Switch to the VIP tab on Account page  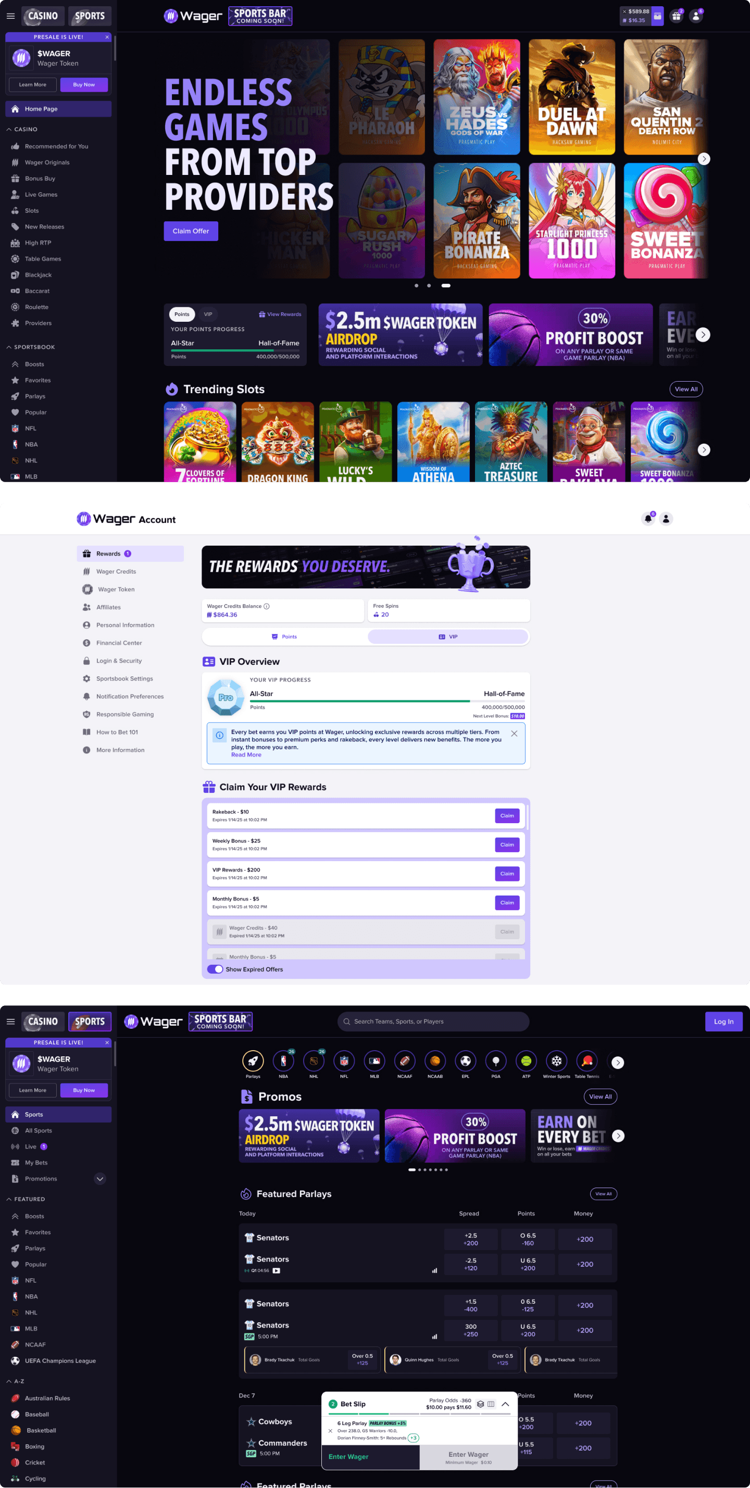click(x=448, y=637)
